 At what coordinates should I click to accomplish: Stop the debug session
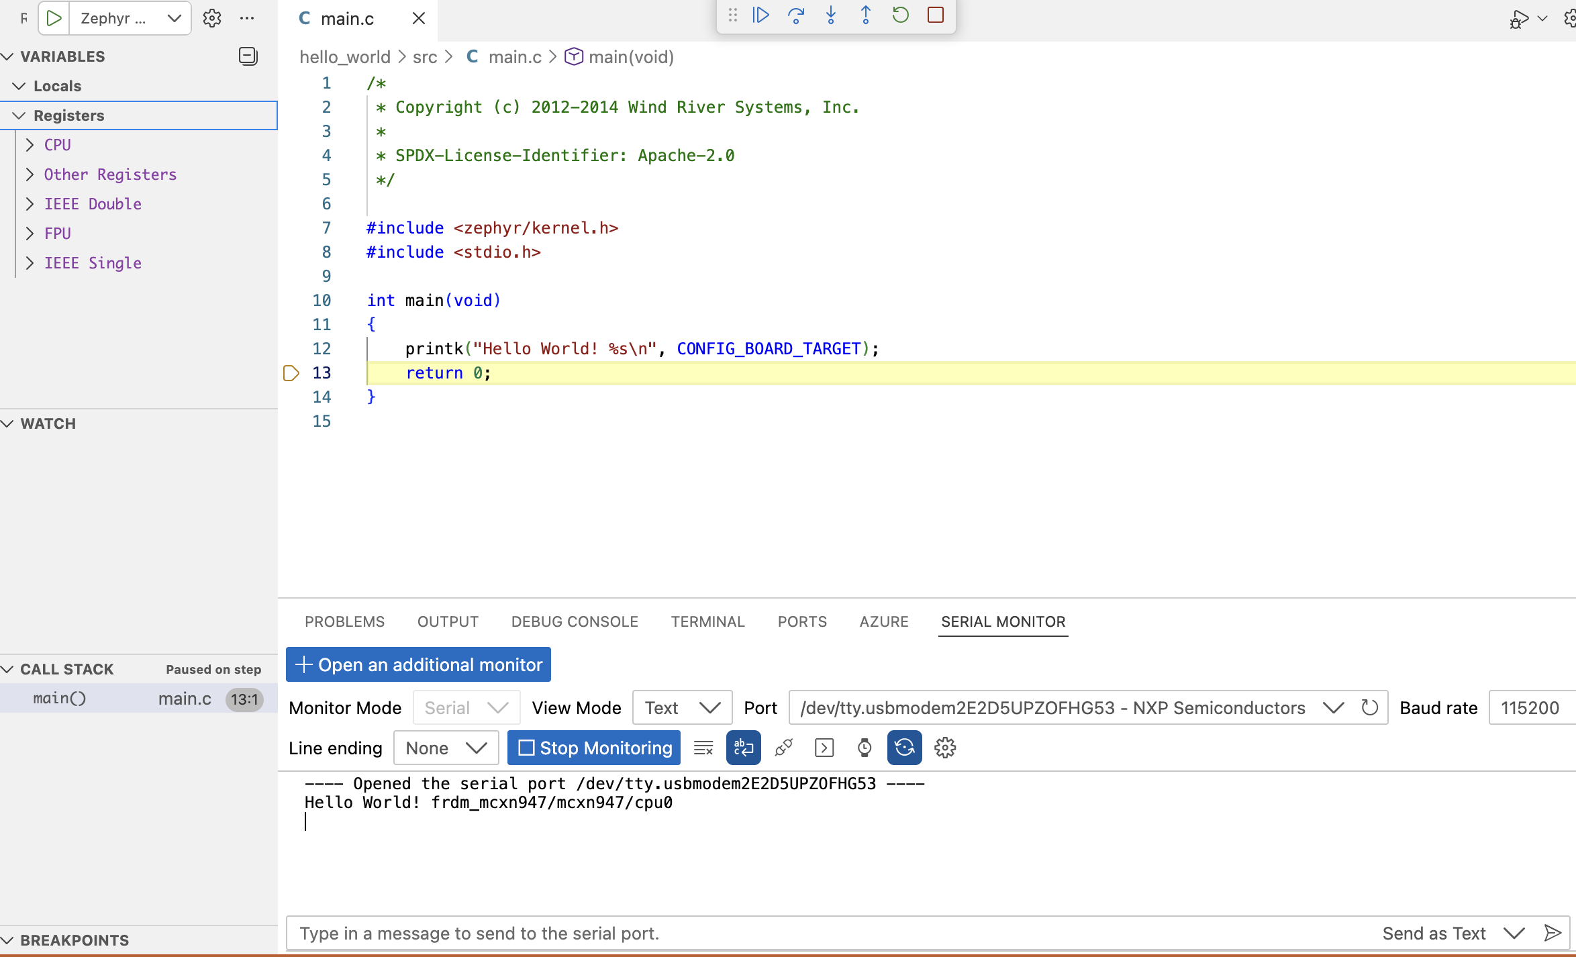pyautogui.click(x=935, y=15)
